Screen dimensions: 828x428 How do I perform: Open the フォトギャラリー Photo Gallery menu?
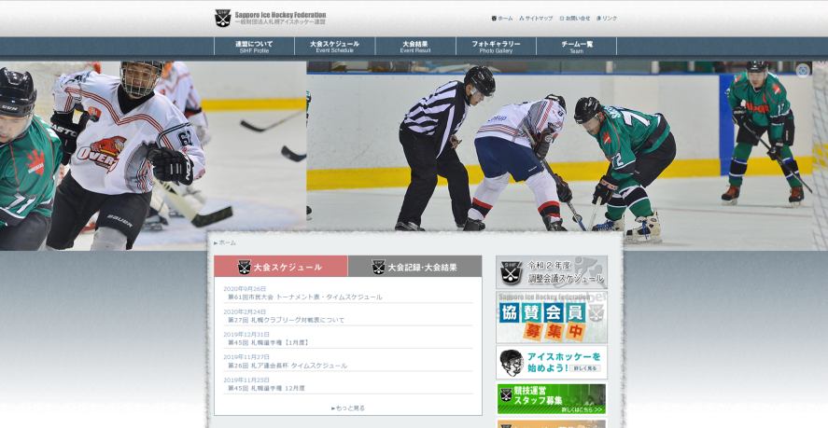[496, 47]
